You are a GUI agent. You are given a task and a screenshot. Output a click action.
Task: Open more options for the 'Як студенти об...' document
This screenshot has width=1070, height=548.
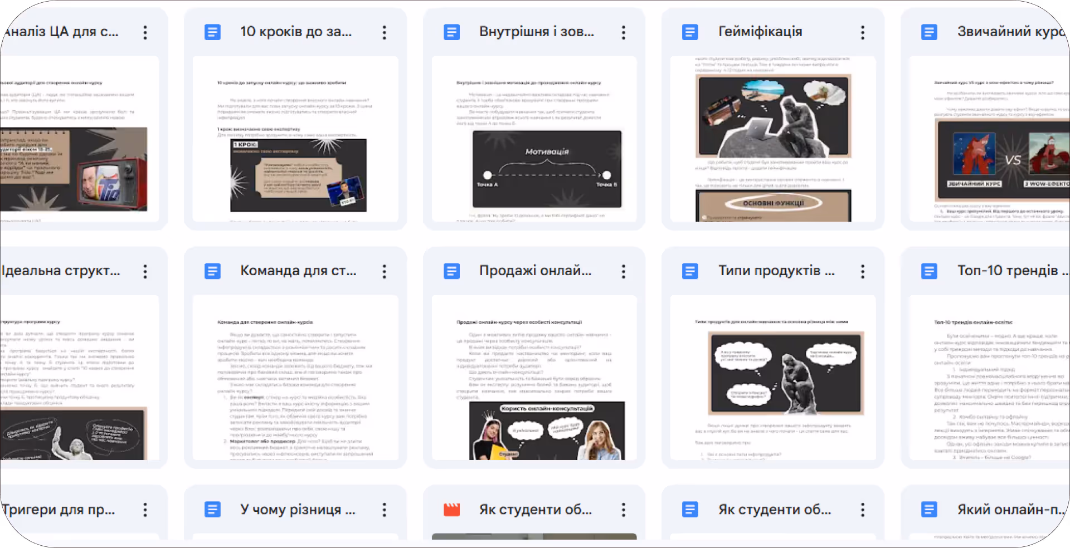862,510
